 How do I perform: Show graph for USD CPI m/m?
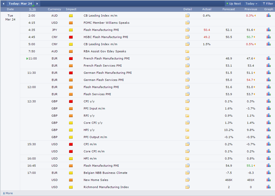[269, 144]
